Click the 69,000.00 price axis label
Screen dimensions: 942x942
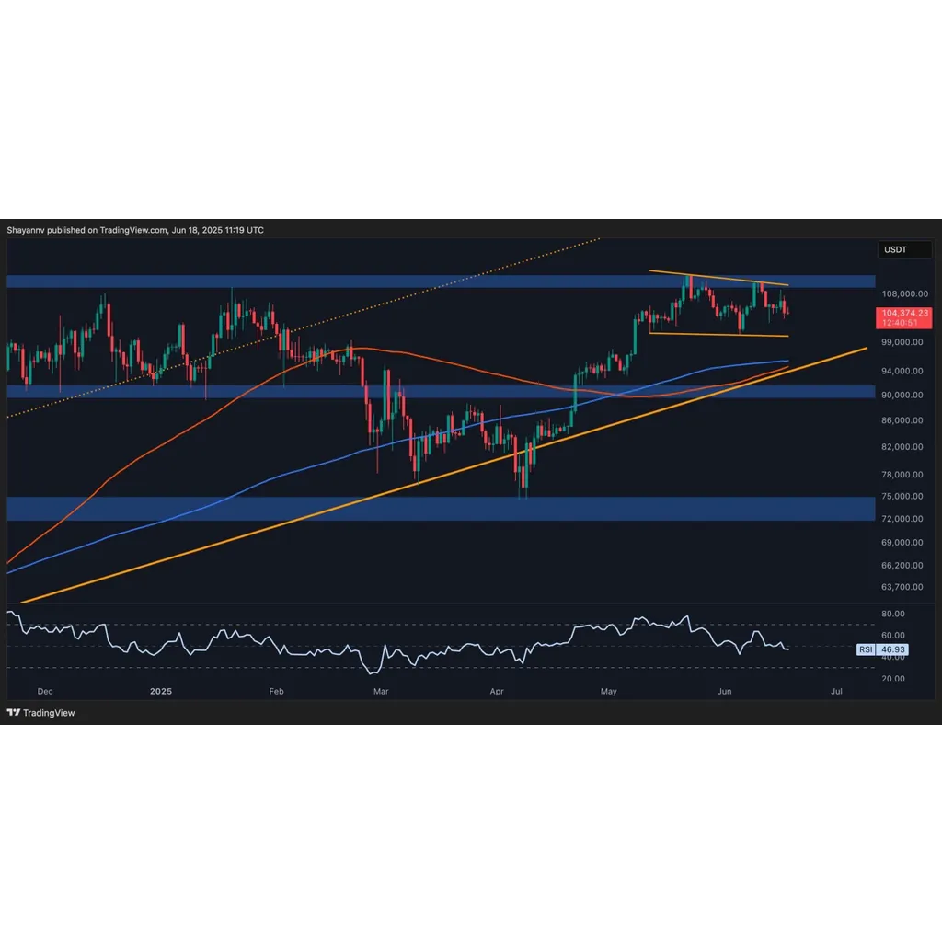tap(902, 542)
